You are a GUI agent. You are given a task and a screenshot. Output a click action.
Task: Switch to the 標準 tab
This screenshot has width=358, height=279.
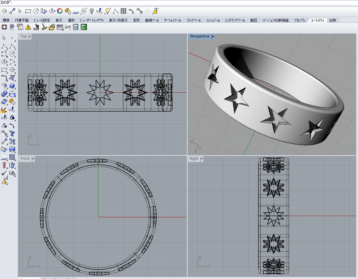pyautogui.click(x=6, y=20)
